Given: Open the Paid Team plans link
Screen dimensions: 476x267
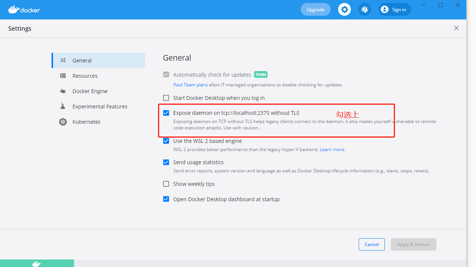Looking at the screenshot, I should click(191, 85).
